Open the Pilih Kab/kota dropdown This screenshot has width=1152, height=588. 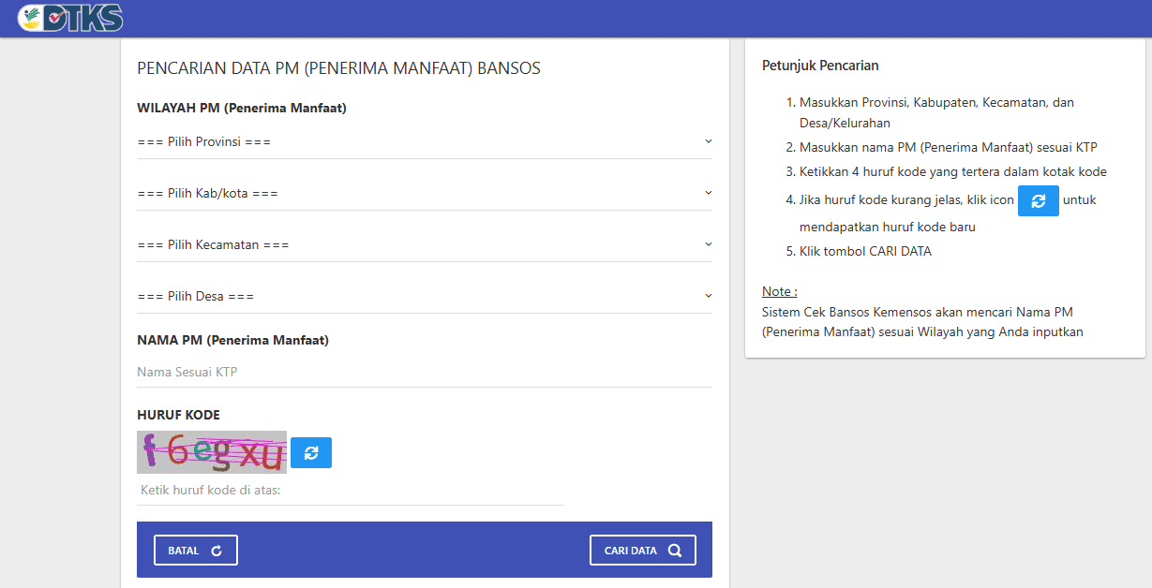(422, 194)
